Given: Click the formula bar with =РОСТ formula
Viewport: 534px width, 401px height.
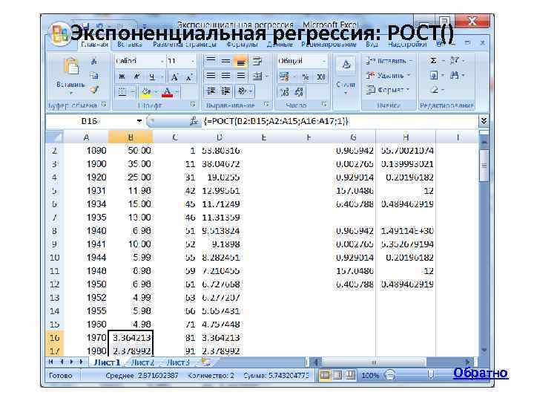Looking at the screenshot, I should point(340,121).
